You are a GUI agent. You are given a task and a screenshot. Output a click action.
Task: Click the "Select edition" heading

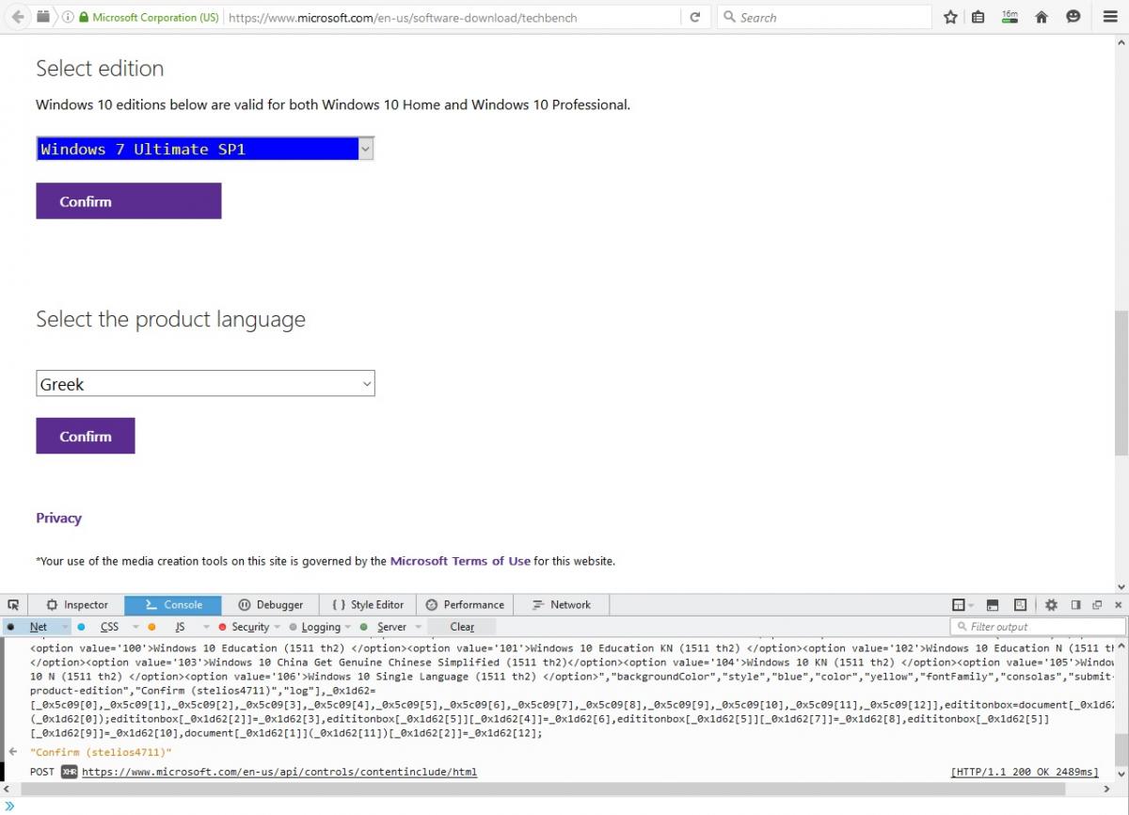100,68
